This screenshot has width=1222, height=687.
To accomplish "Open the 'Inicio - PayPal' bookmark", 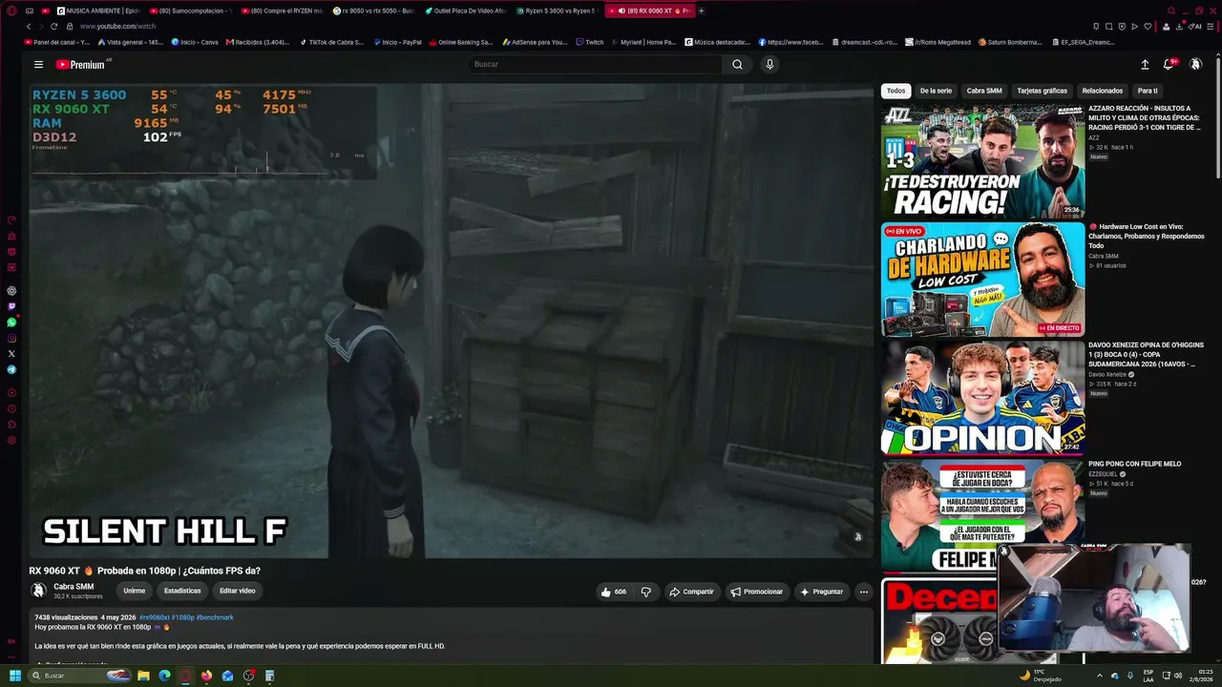I will click(398, 42).
